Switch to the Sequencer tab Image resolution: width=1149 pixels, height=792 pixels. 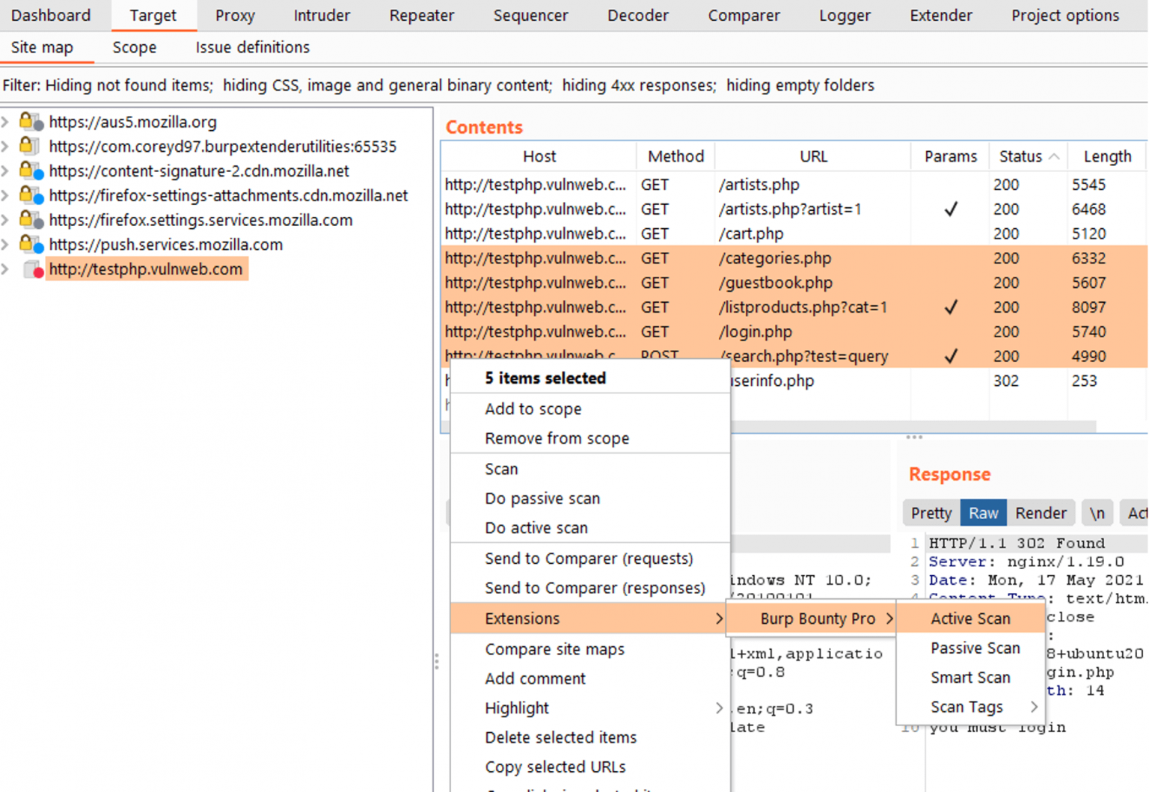pos(530,15)
